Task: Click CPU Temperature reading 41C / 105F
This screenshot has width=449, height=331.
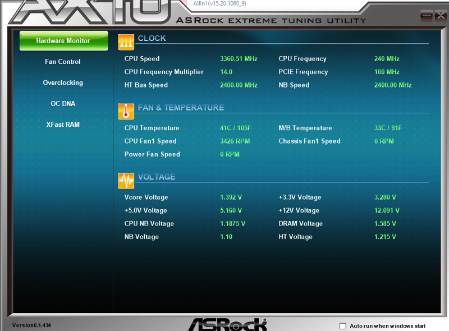Action: click(x=235, y=128)
